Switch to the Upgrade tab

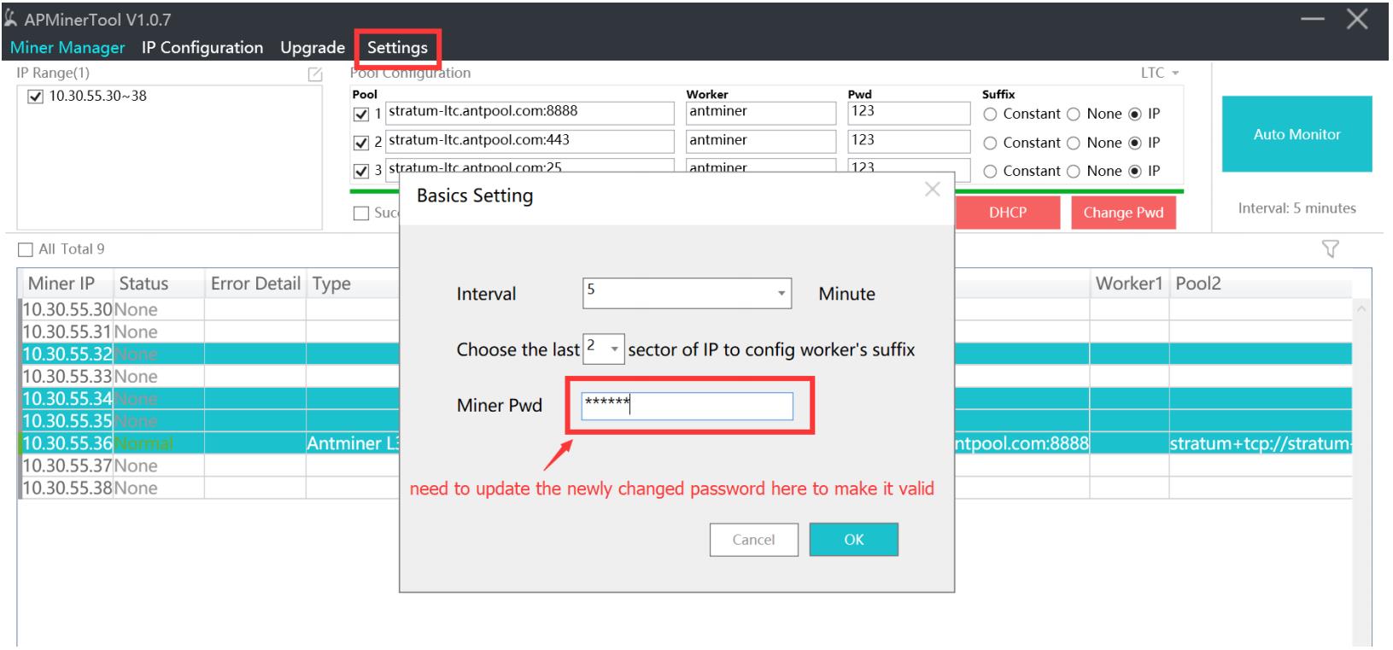pyautogui.click(x=313, y=48)
